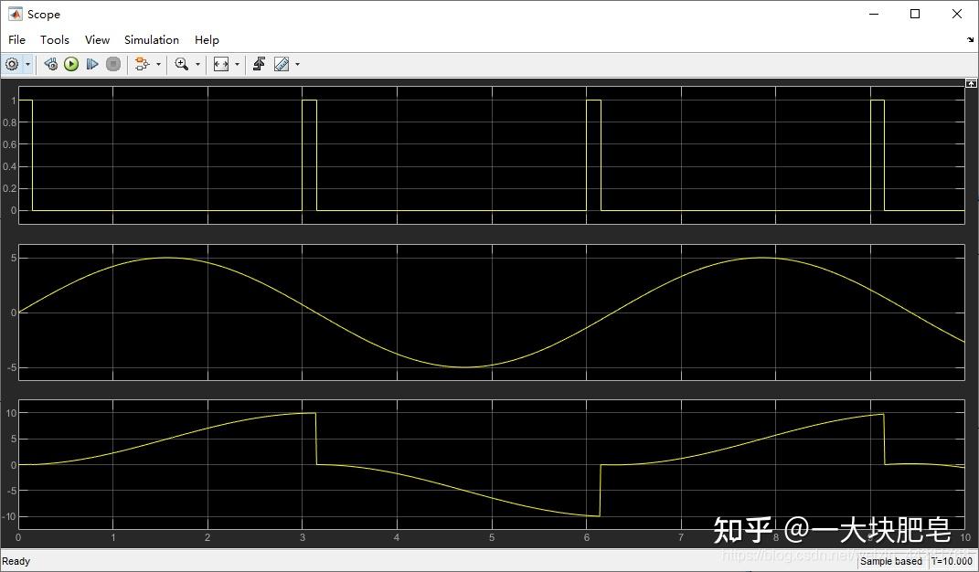The height and width of the screenshot is (572, 979).
Task: Click the Sample based status label
Action: [x=891, y=561]
